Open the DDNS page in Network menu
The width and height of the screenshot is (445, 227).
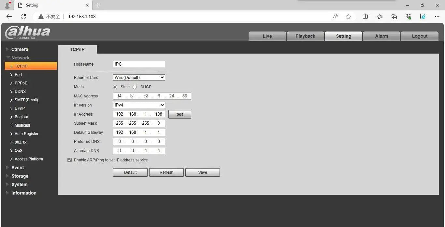20,92
